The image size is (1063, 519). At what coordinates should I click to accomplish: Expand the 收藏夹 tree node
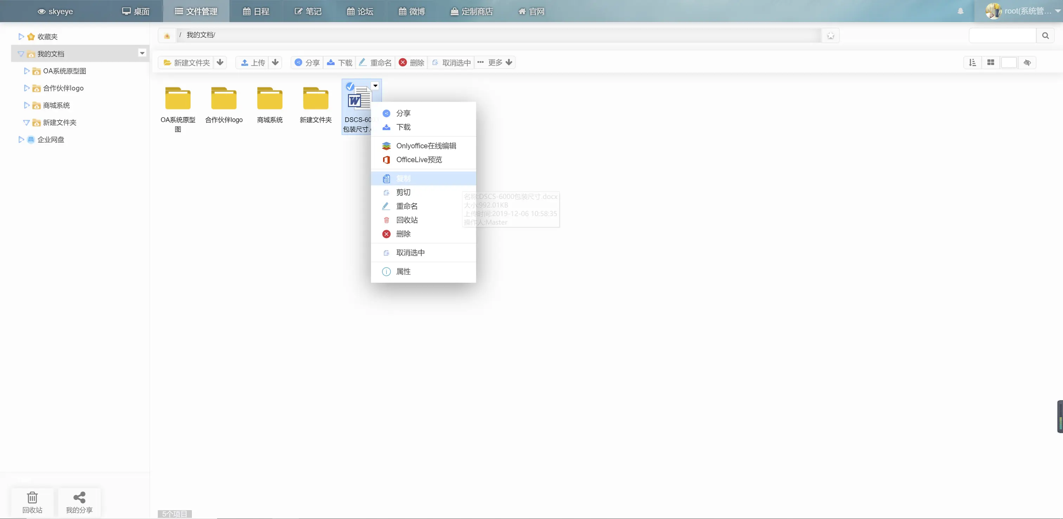point(21,36)
